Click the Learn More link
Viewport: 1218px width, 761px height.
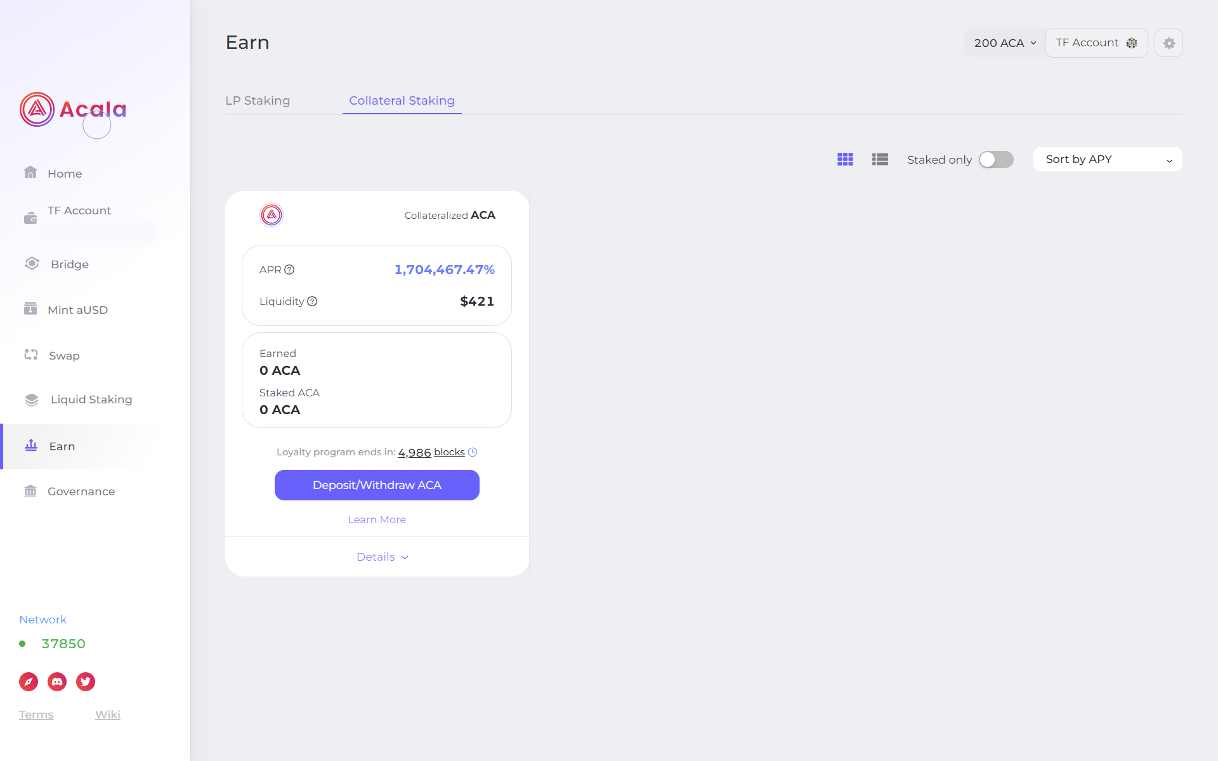tap(376, 519)
